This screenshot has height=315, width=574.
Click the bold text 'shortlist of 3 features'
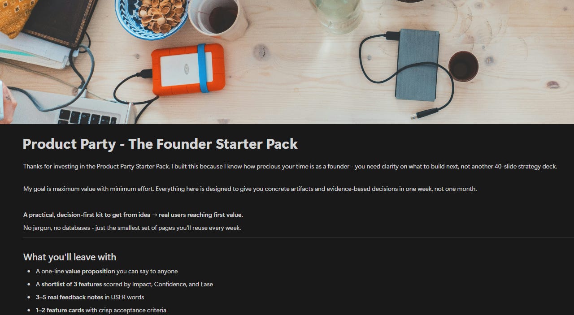pyautogui.click(x=72, y=284)
